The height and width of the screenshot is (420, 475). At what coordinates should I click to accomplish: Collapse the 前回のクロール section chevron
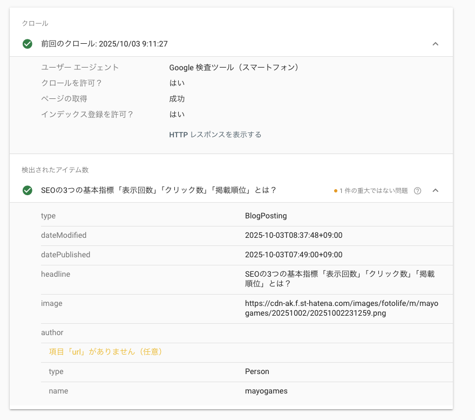pyautogui.click(x=435, y=44)
